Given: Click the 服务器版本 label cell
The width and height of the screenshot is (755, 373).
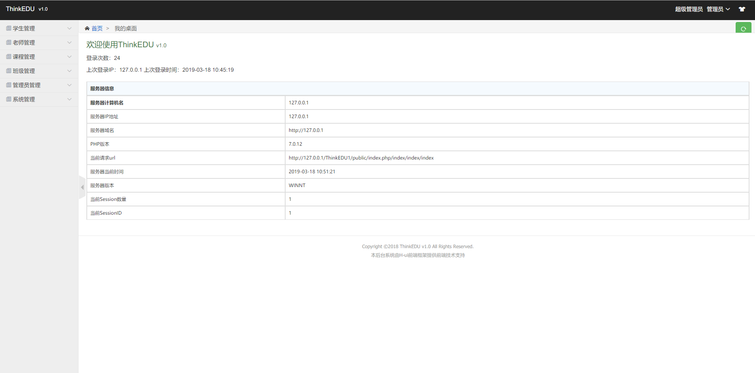Looking at the screenshot, I should click(x=186, y=186).
